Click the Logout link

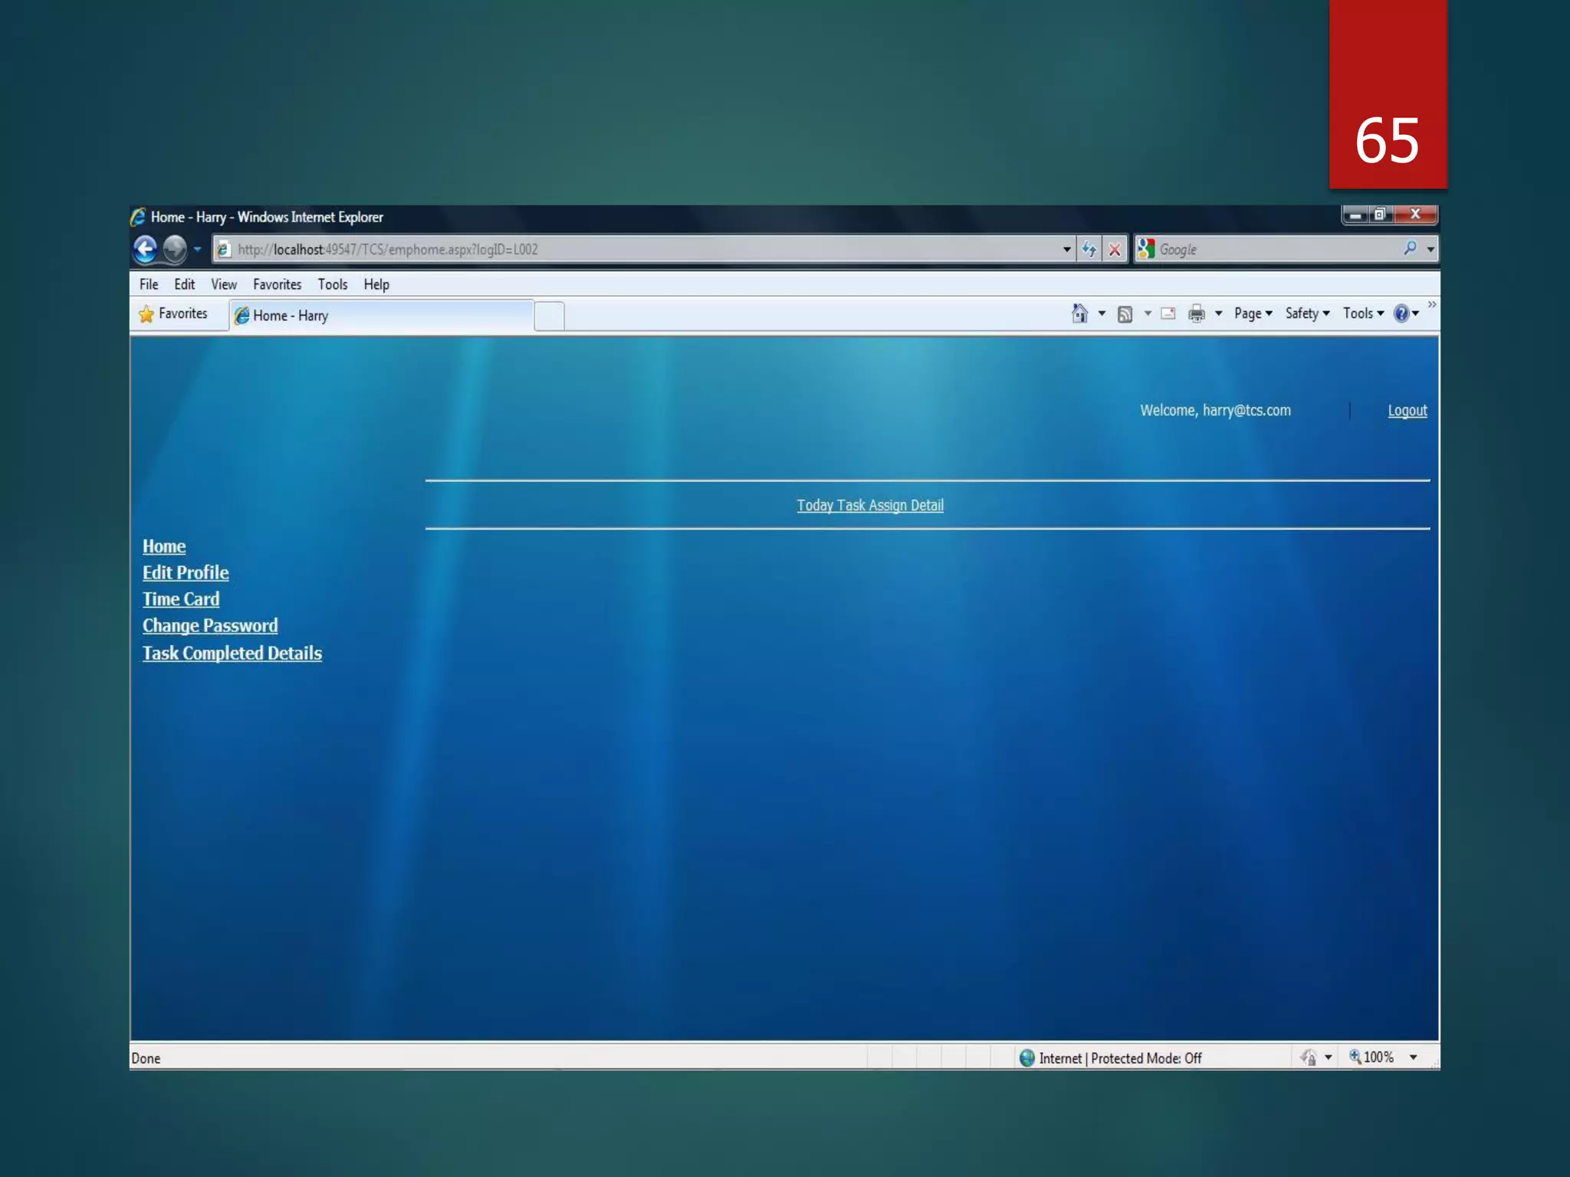click(1407, 411)
